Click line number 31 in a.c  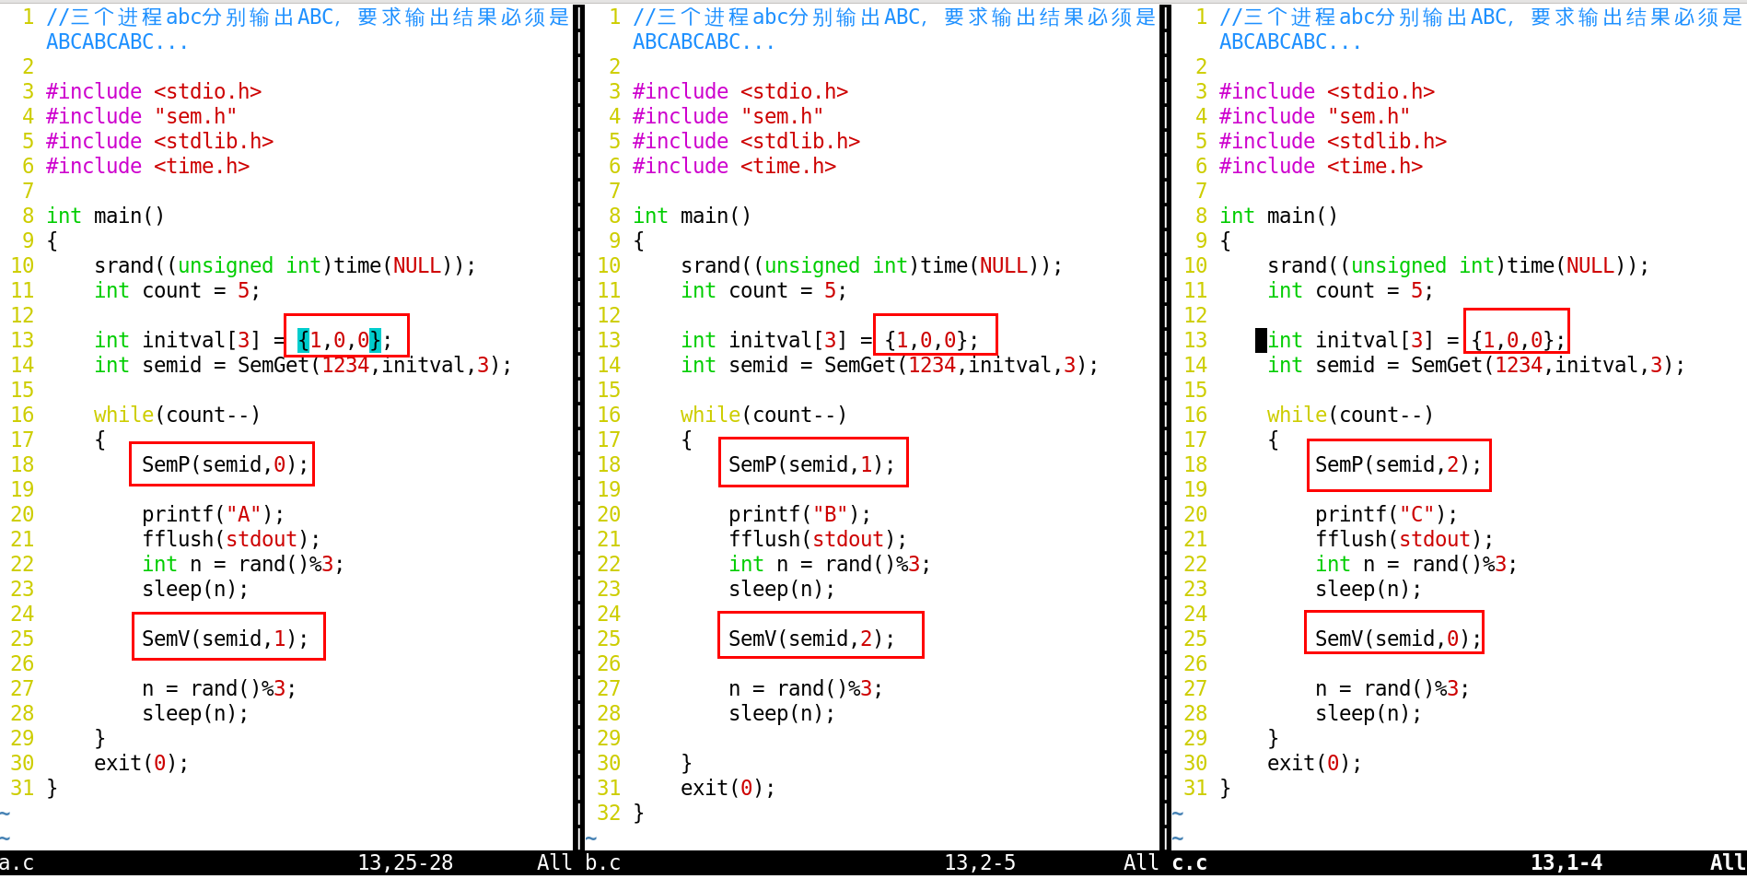22,788
